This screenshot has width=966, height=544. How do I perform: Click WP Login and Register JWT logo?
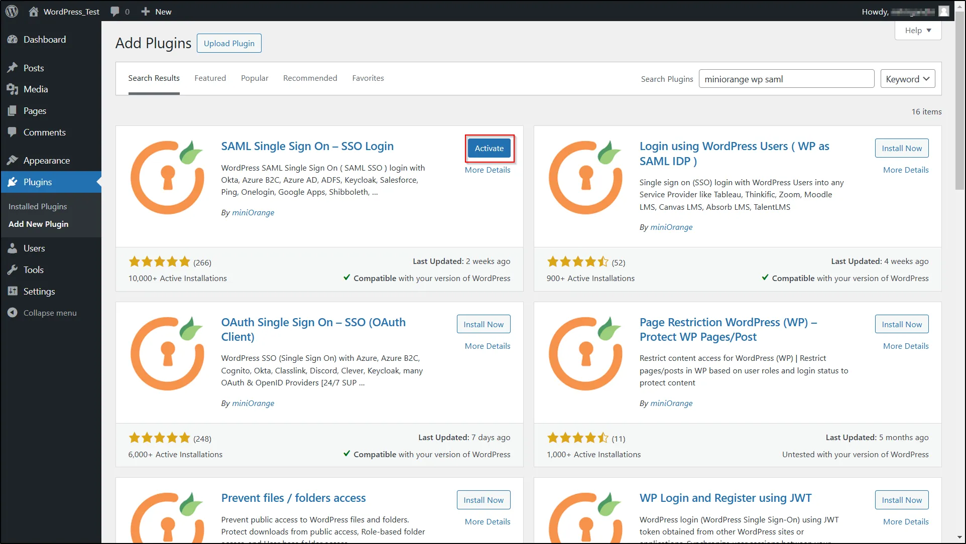(585, 517)
